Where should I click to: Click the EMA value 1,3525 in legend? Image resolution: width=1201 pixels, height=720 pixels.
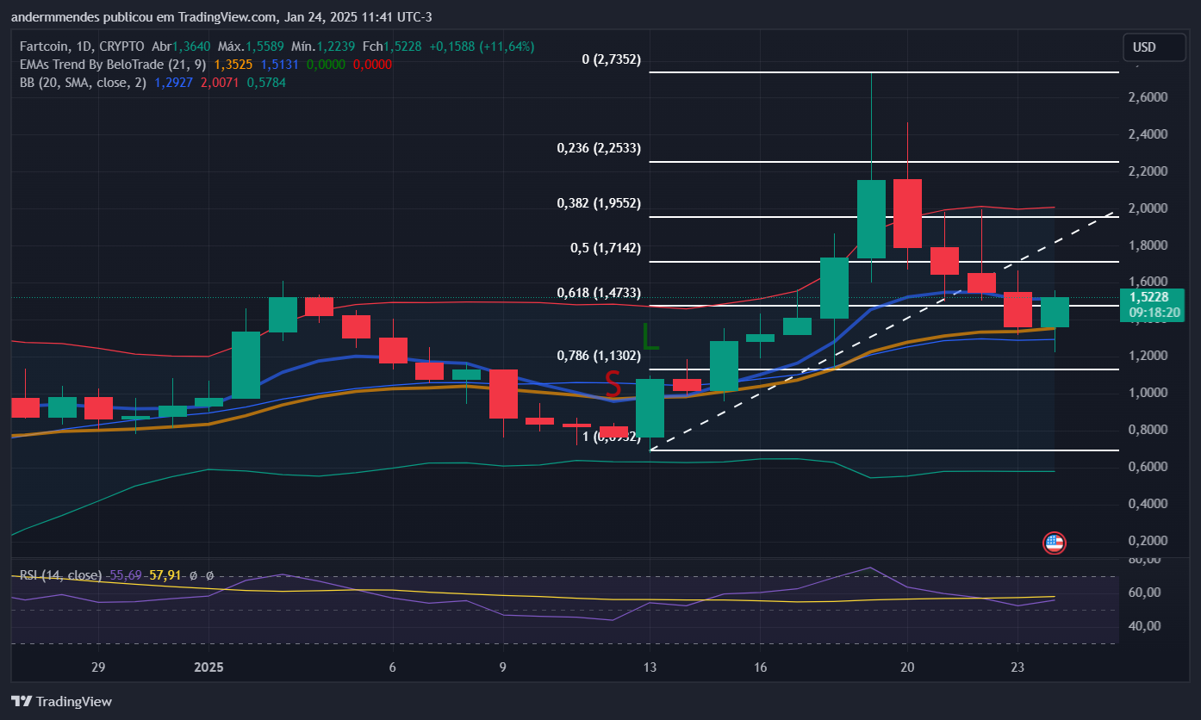click(232, 65)
